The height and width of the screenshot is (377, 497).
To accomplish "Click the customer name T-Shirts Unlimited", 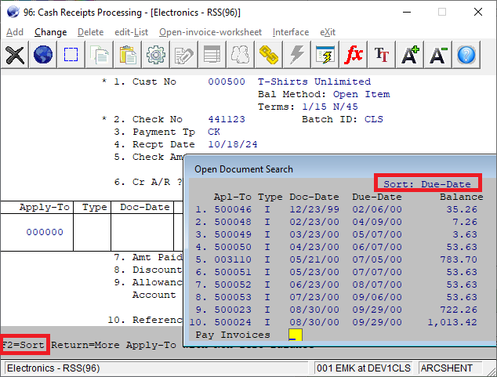I will point(314,82).
